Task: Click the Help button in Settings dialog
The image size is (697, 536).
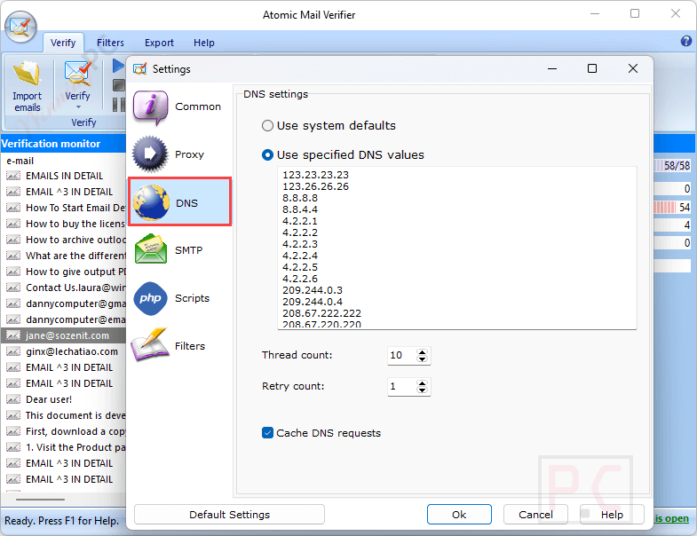Action: tap(612, 515)
